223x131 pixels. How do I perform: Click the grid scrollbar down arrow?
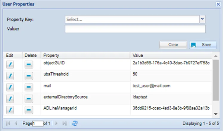216,114
